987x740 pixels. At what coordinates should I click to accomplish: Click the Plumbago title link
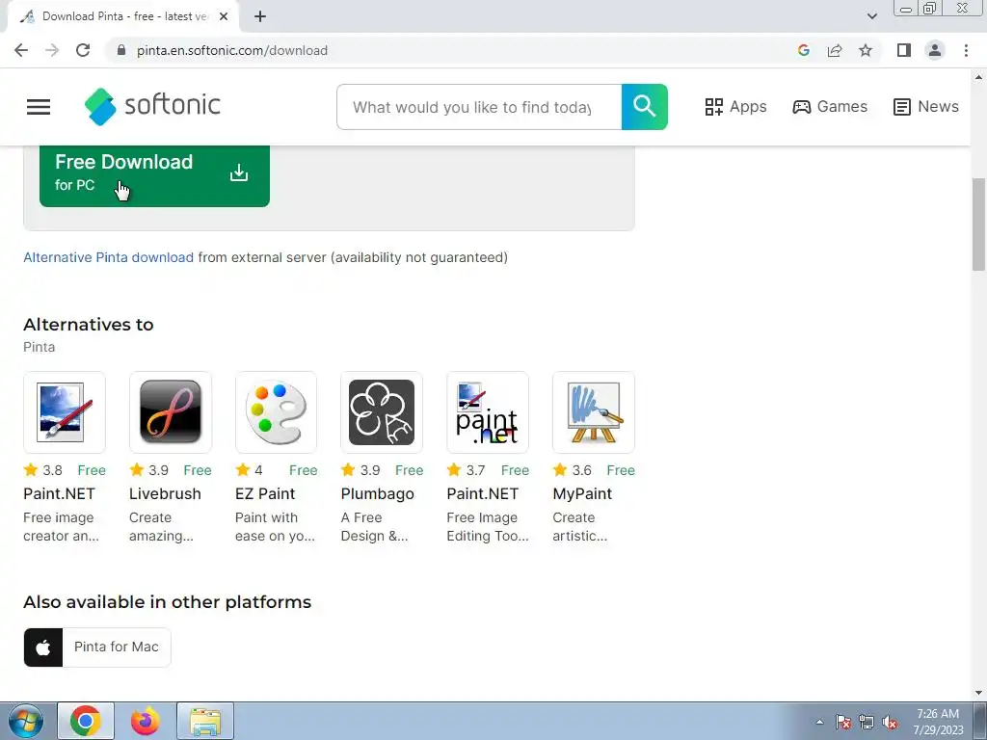point(377,494)
